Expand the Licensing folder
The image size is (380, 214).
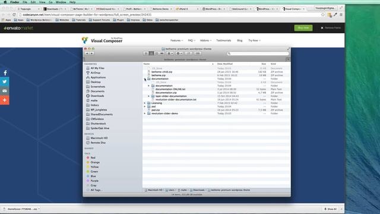click(145, 103)
